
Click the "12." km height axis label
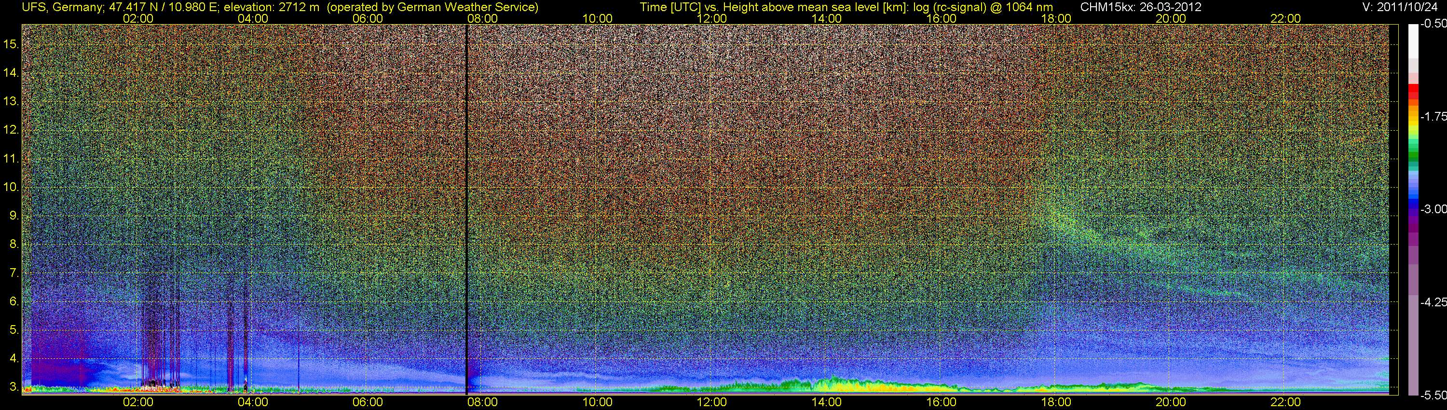pyautogui.click(x=11, y=130)
